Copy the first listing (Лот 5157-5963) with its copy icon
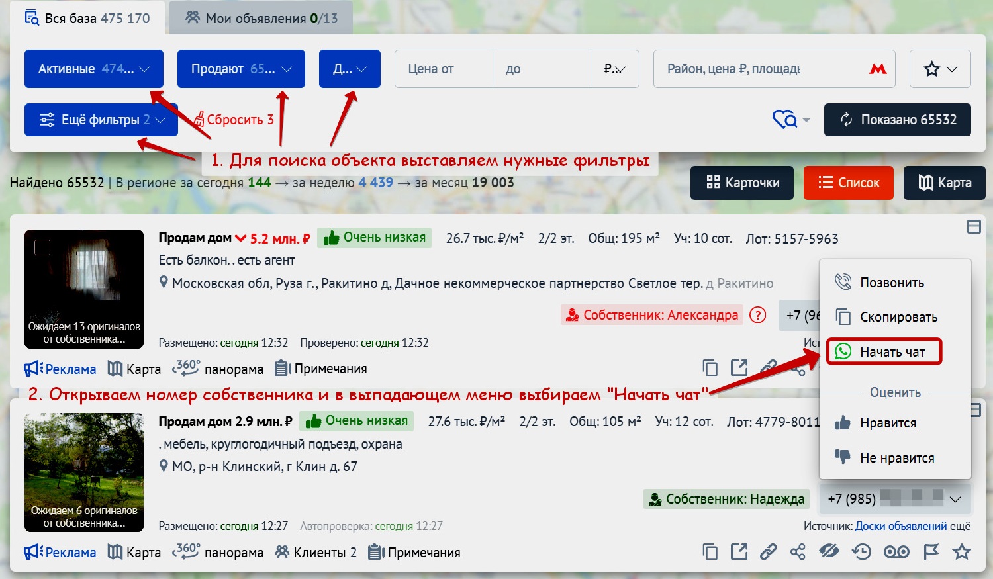The height and width of the screenshot is (579, 993). tap(710, 368)
